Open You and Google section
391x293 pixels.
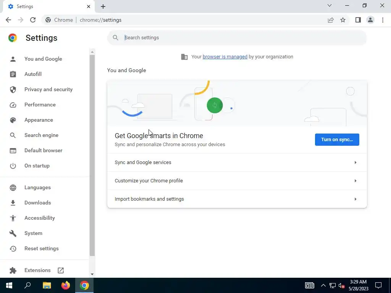tap(43, 59)
